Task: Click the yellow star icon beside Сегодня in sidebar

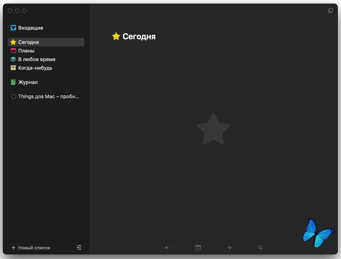Action: pos(13,42)
